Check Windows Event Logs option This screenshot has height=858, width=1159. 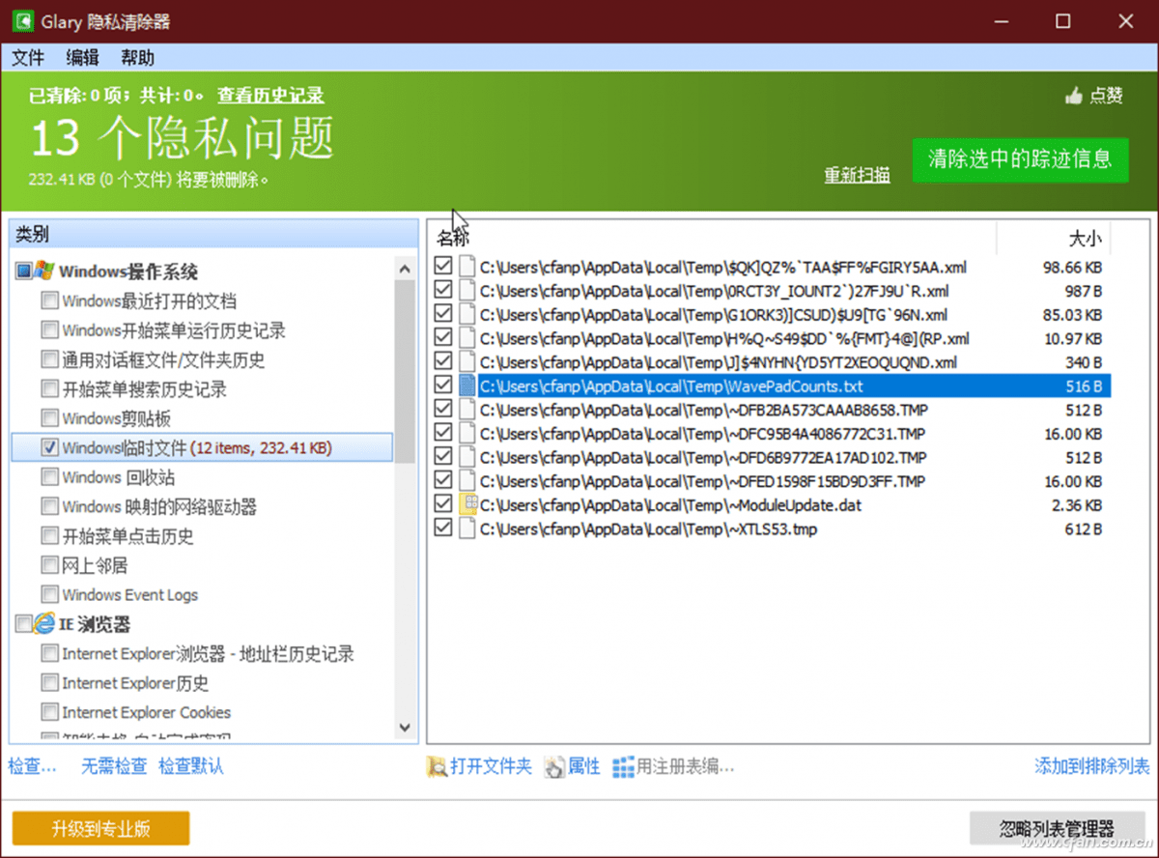(x=49, y=595)
